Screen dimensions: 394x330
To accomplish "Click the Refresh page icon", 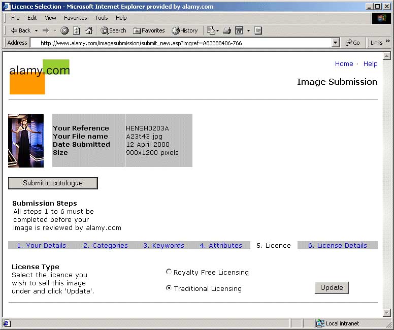I will point(77,30).
